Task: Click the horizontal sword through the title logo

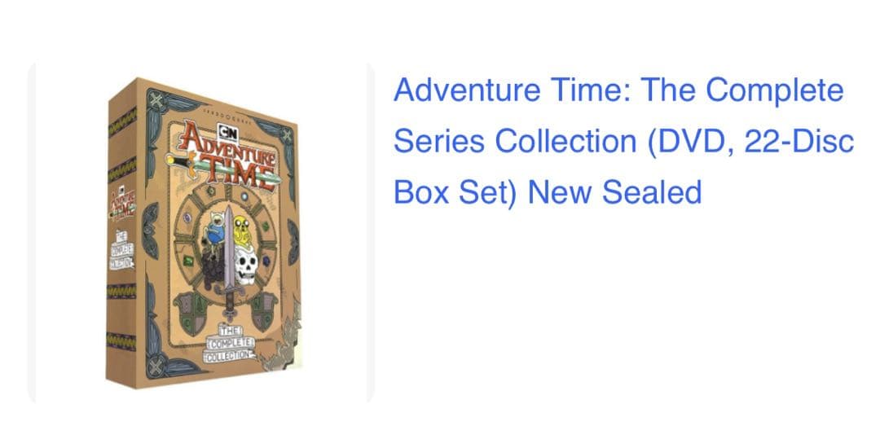Action: click(x=223, y=167)
